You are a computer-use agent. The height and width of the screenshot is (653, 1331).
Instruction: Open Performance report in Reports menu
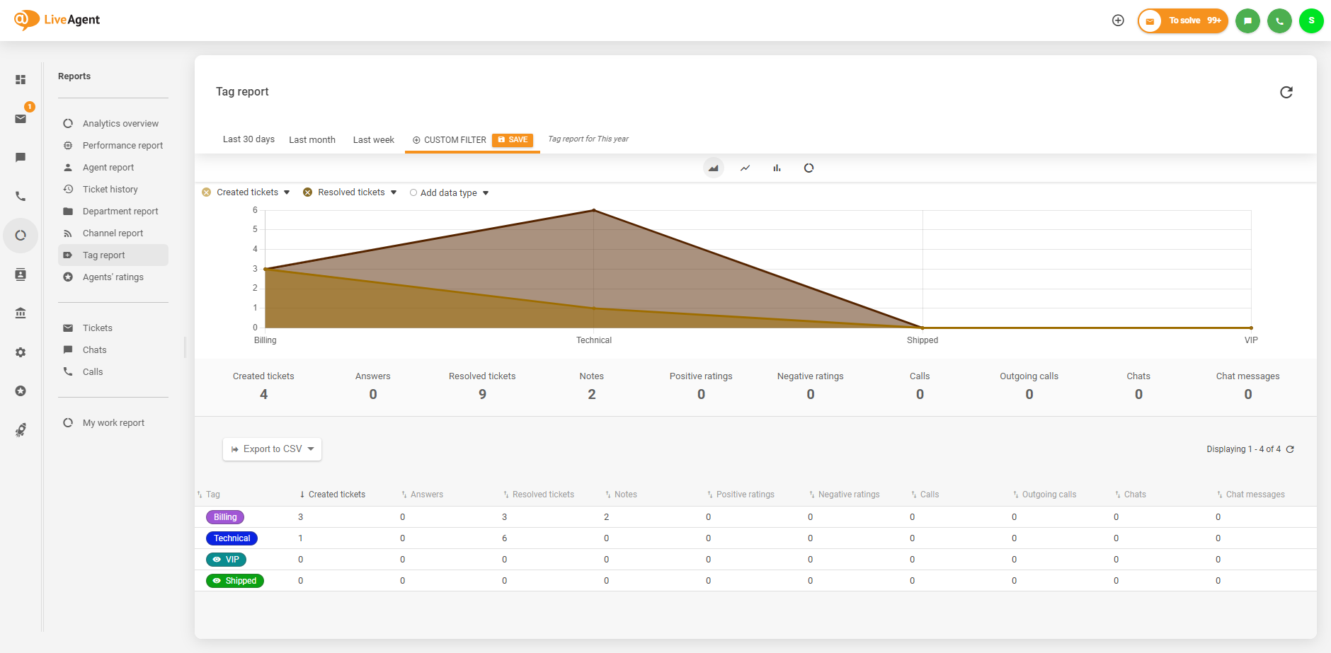pyautogui.click(x=122, y=146)
